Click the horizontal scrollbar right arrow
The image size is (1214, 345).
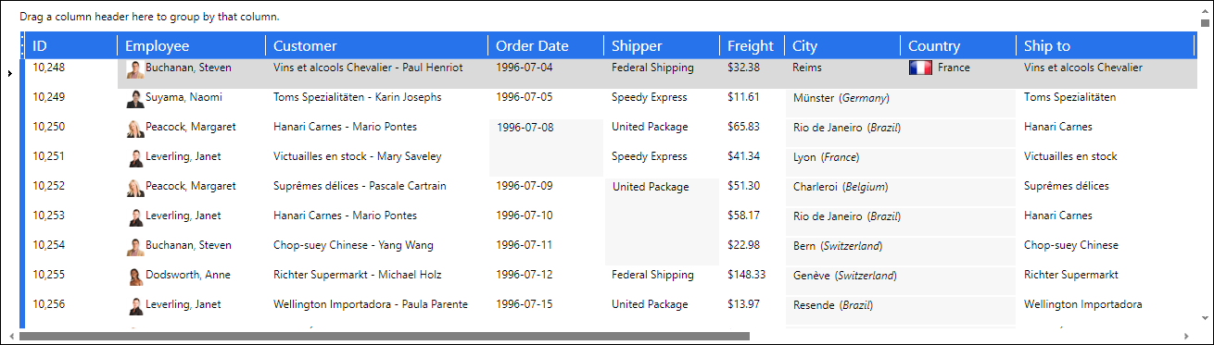(x=1185, y=336)
